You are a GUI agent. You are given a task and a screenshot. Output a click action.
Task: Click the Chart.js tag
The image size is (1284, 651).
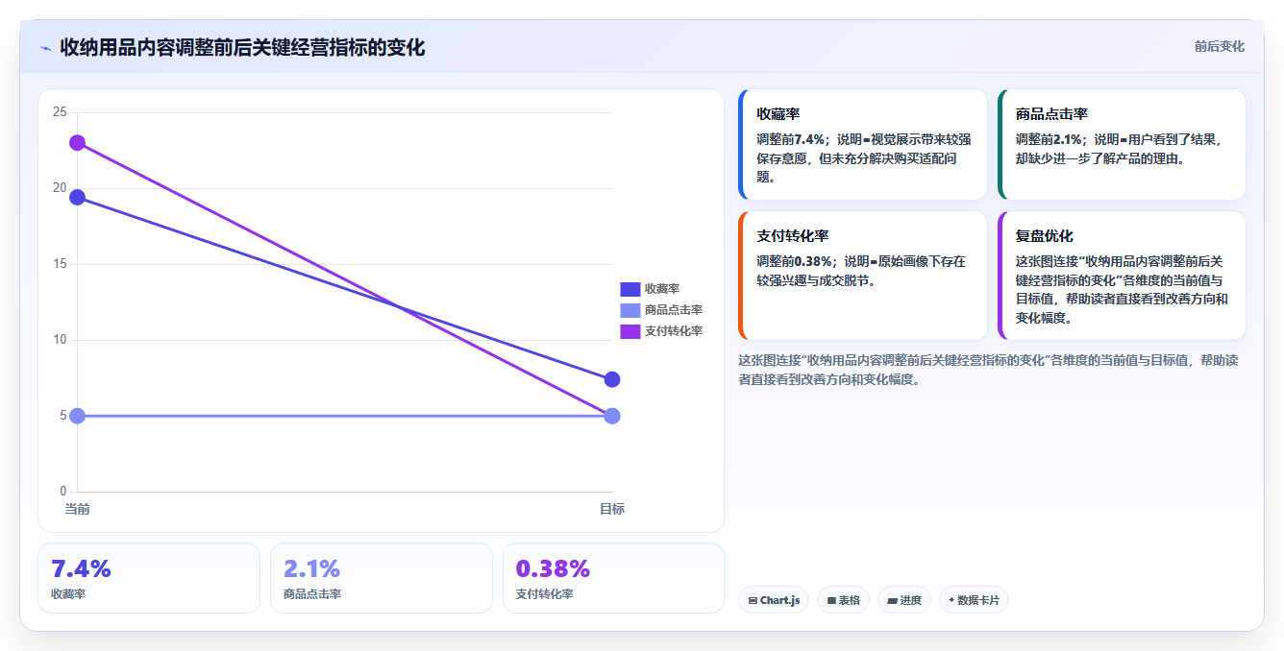(x=774, y=600)
